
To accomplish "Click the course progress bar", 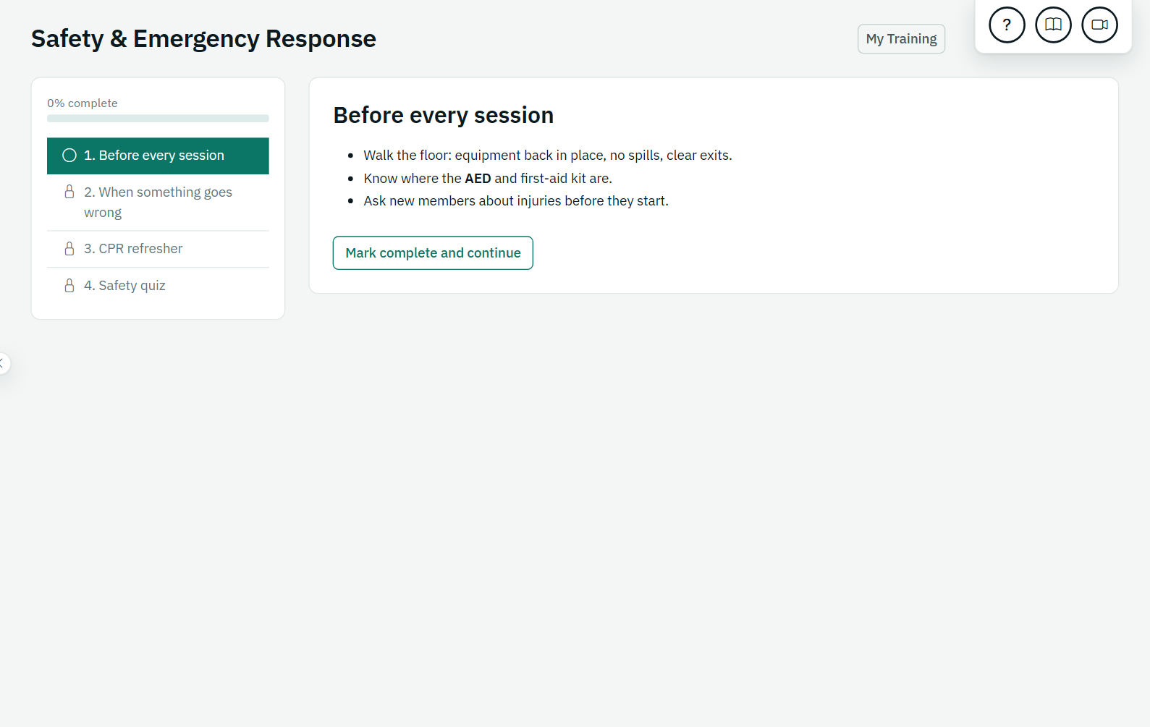I will 158,119.
